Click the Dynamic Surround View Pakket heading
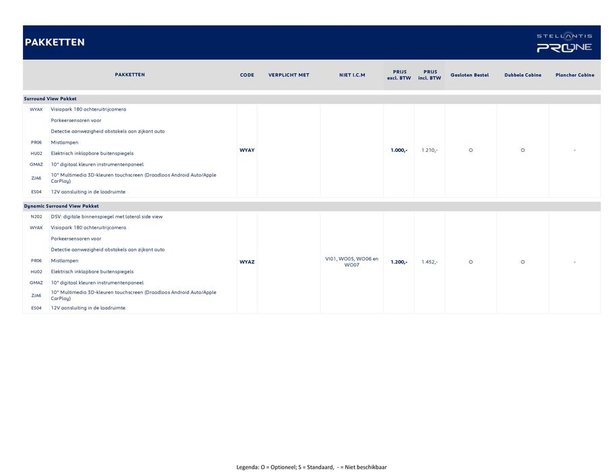 [x=61, y=206]
